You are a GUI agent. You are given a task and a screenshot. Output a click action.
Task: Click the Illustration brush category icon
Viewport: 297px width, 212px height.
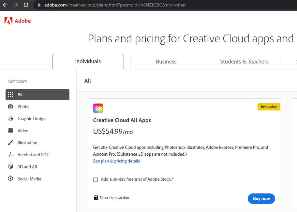10,143
